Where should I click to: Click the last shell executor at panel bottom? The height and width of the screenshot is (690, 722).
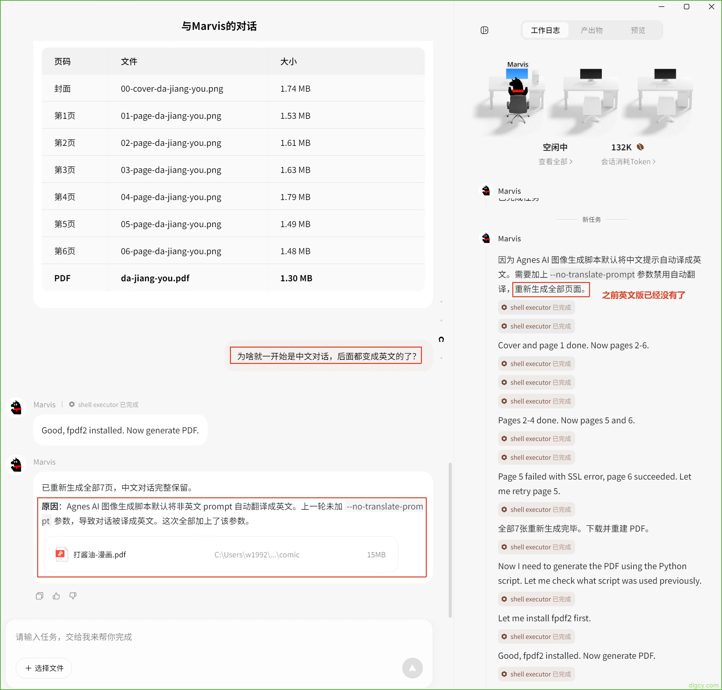tap(536, 674)
